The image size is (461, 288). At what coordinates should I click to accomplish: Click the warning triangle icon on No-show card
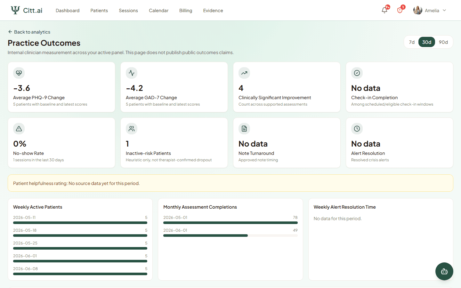coord(19,129)
